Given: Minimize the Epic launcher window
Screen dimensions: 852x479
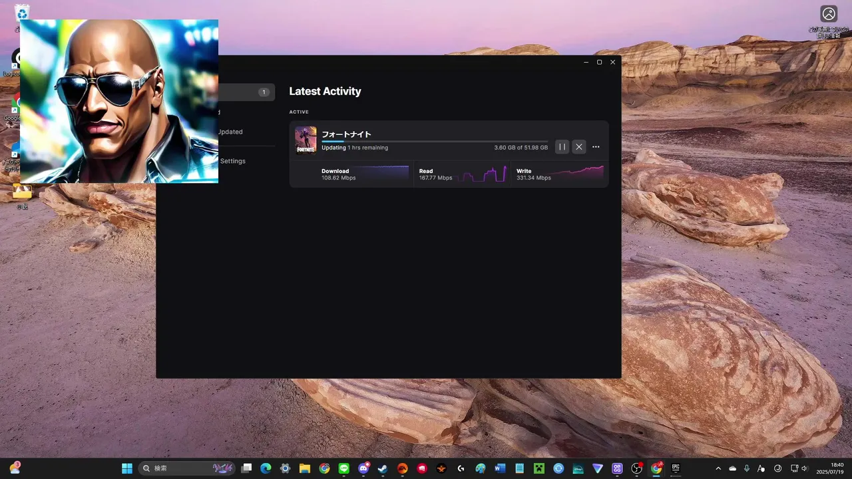Looking at the screenshot, I should point(586,62).
